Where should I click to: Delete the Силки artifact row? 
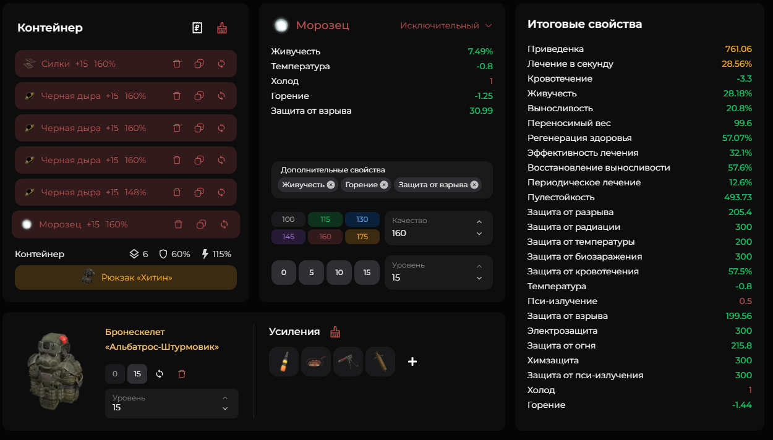(177, 64)
